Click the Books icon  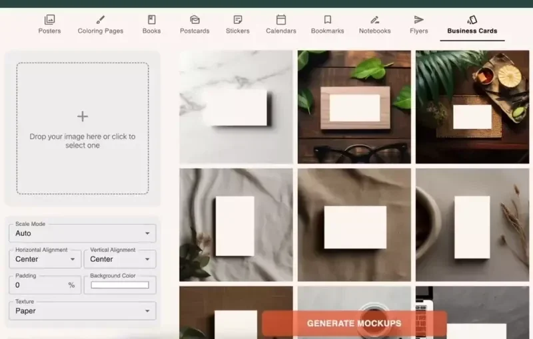click(152, 19)
